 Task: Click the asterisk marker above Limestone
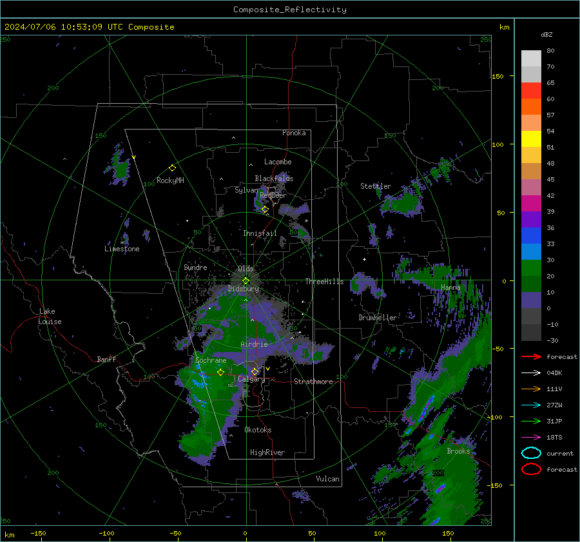(122, 243)
